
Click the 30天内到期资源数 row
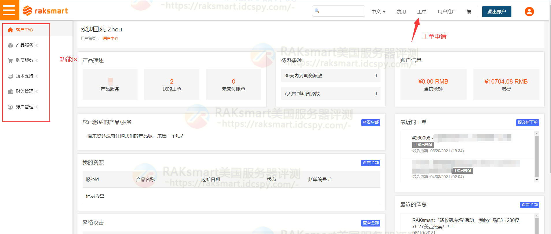(331, 76)
